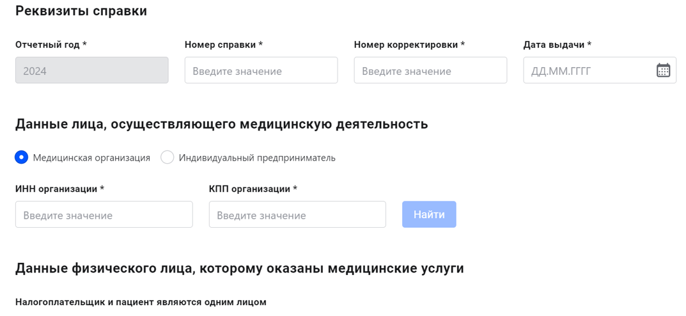Click the Отчетный год field label
686x316 pixels.
tap(51, 45)
